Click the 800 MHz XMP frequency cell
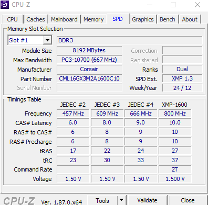Screen dimensions: 208x205 [x=175, y=113]
